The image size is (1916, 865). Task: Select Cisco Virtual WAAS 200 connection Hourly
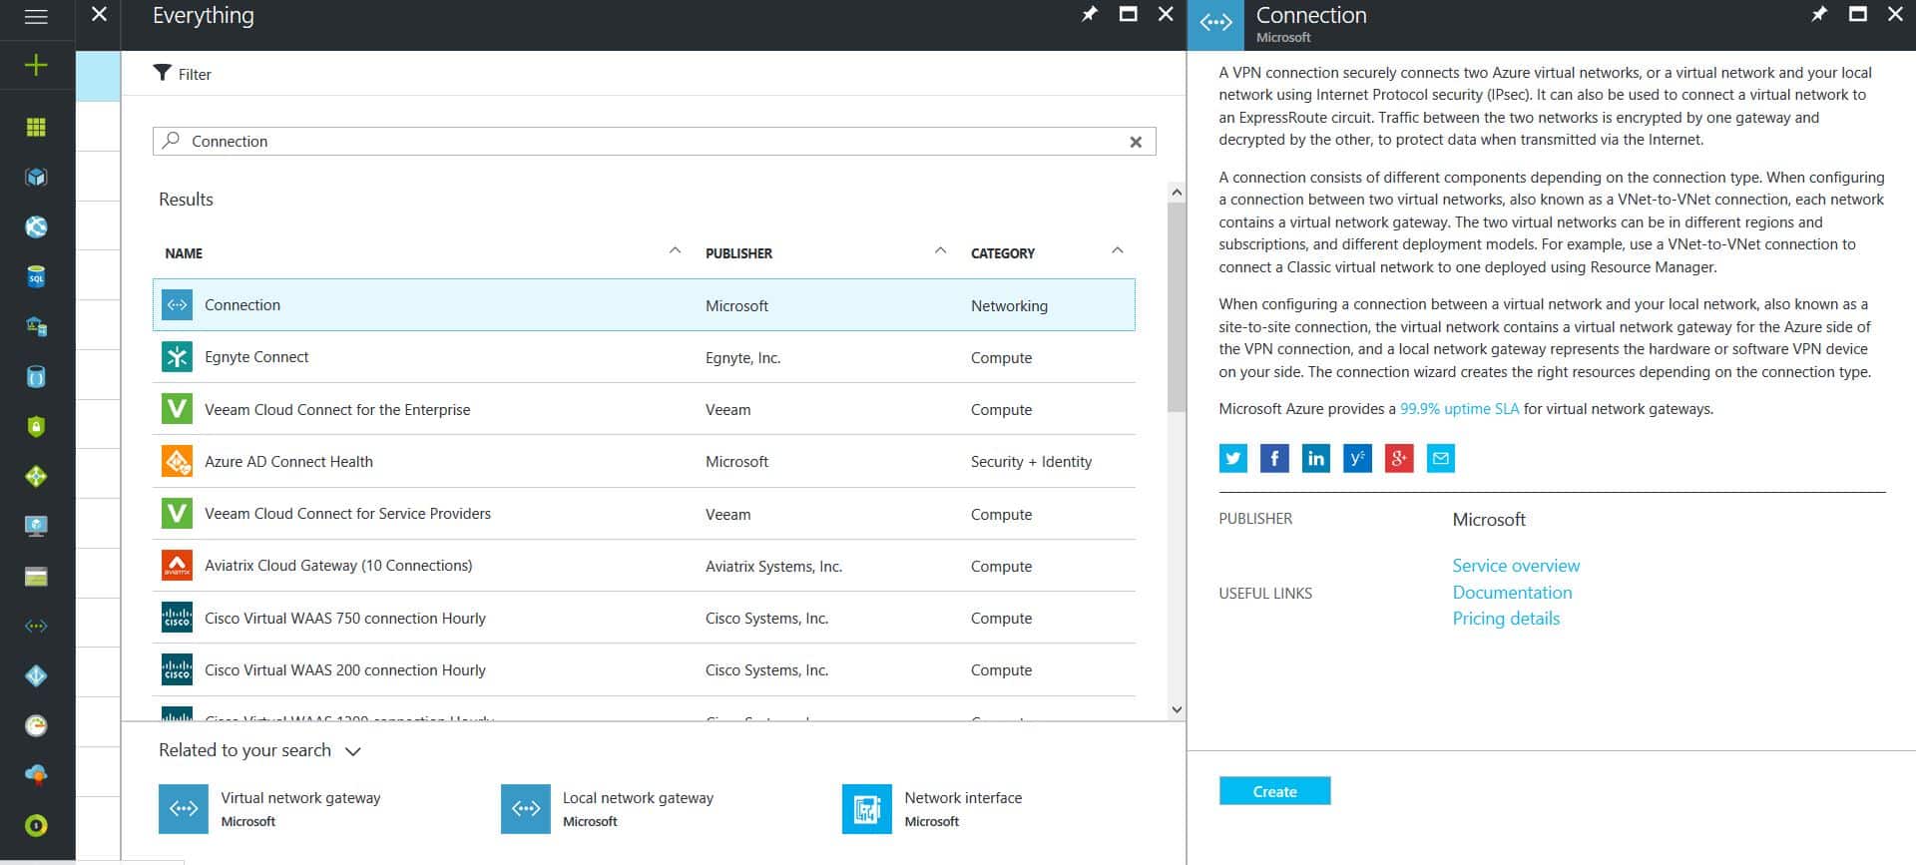tap(644, 669)
